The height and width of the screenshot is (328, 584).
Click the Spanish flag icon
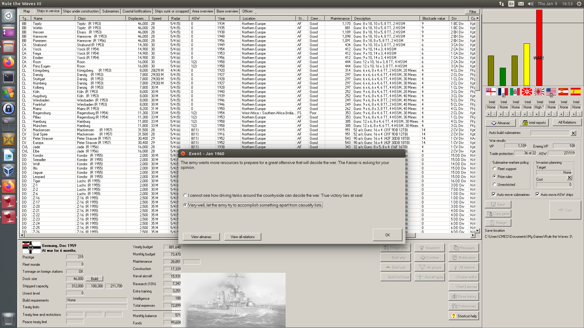[x=575, y=91]
